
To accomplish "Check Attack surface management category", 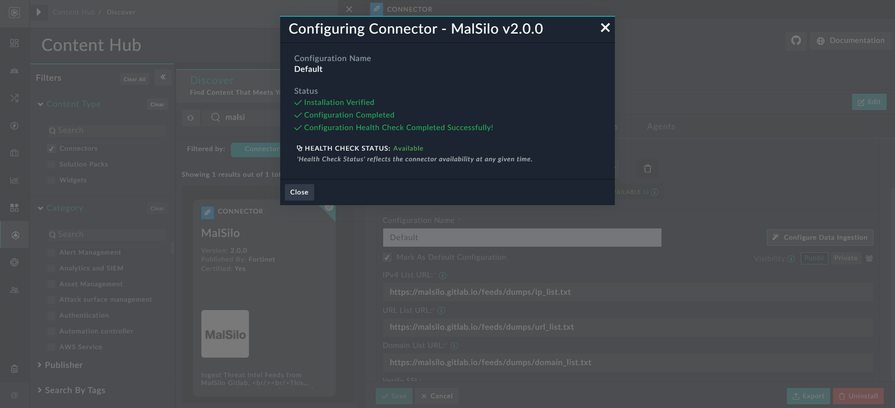I will [52, 300].
